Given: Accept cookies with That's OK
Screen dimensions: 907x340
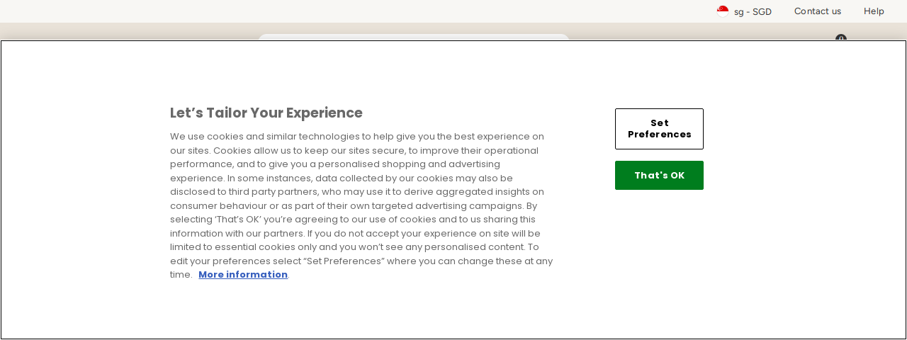Looking at the screenshot, I should click(x=659, y=176).
